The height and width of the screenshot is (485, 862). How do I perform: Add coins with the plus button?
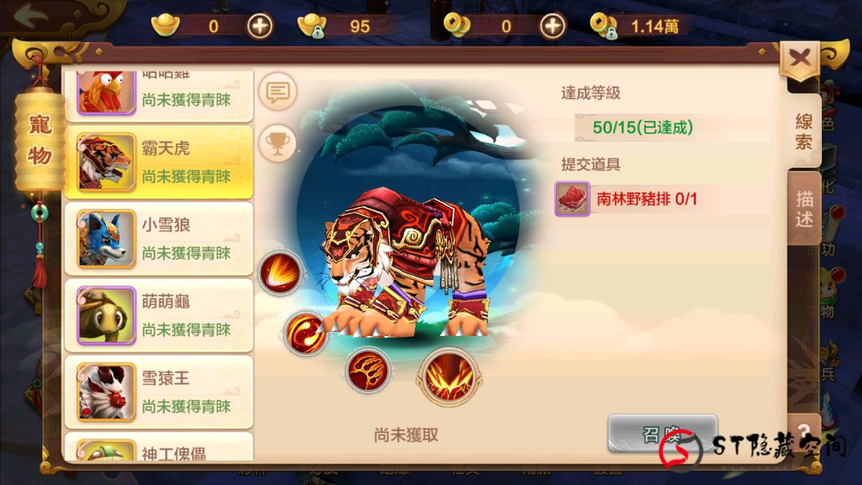tap(552, 27)
